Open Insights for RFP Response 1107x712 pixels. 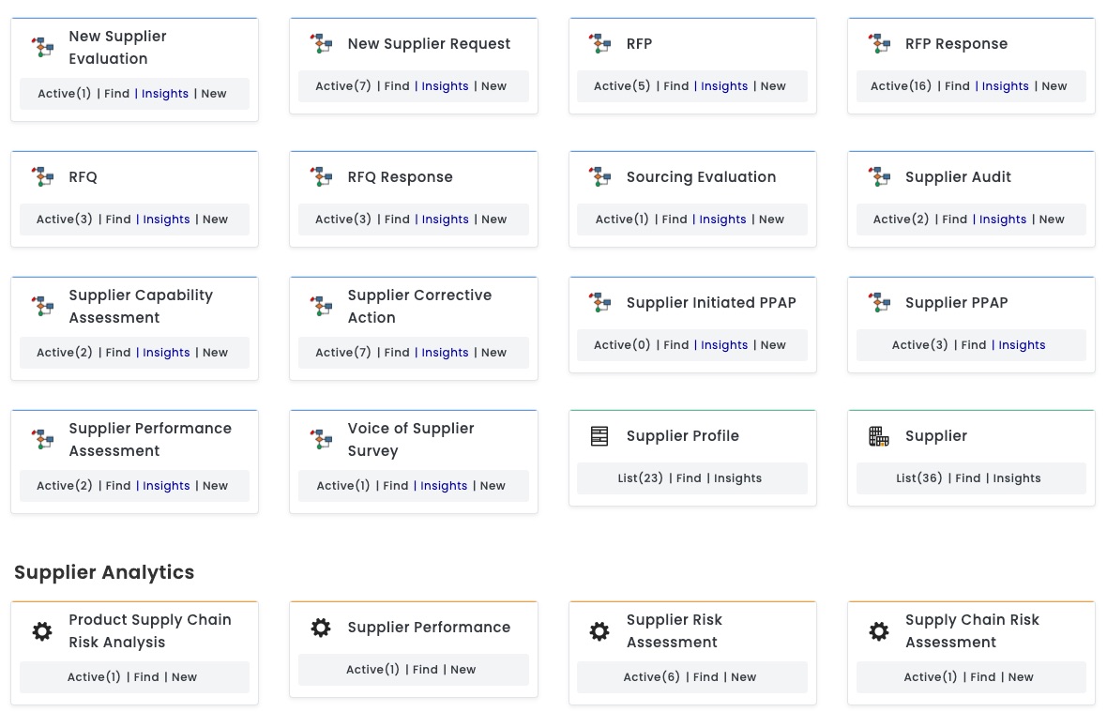coord(1005,85)
